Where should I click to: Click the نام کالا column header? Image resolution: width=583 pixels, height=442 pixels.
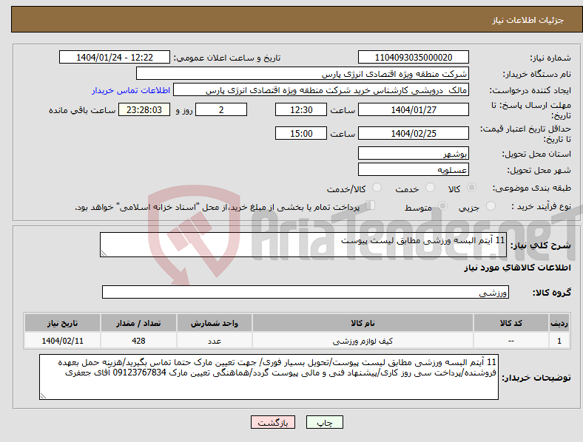click(x=363, y=323)
